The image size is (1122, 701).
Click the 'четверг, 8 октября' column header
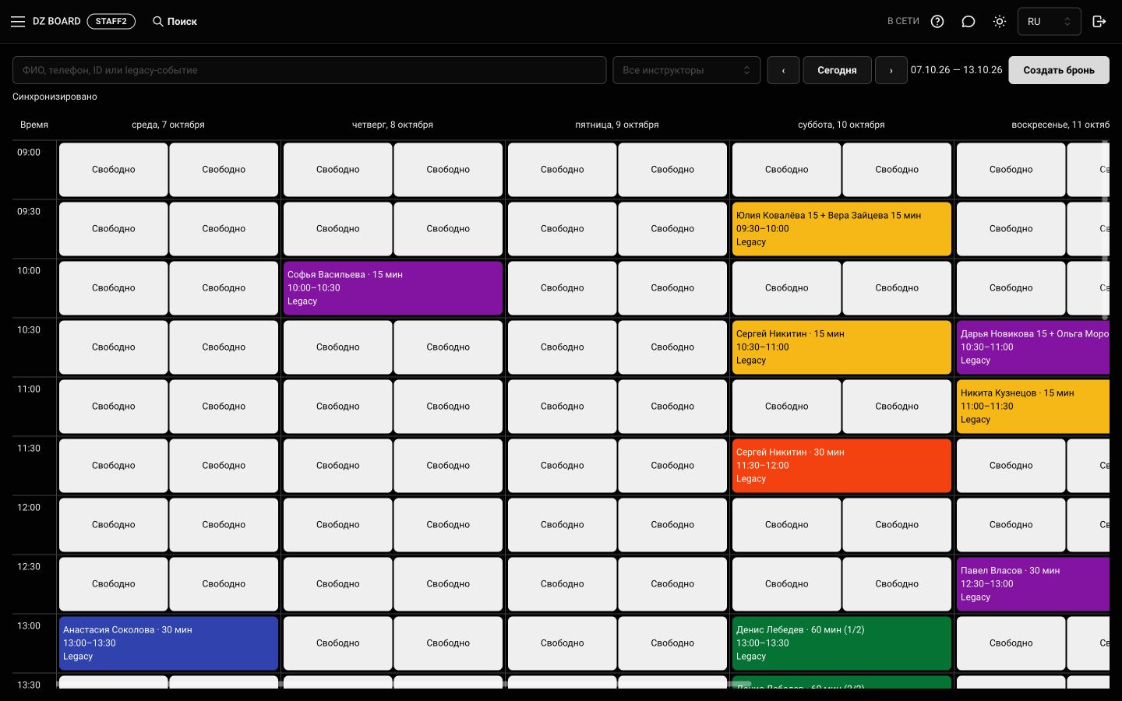coord(393,125)
